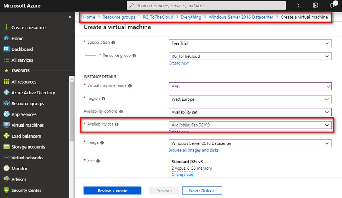The image size is (342, 198).
Task: Click the Monitor gauge icon
Action: click(x=6, y=168)
